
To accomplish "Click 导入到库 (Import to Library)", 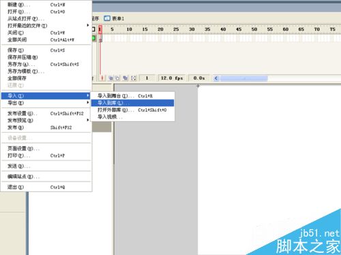I will [133, 103].
